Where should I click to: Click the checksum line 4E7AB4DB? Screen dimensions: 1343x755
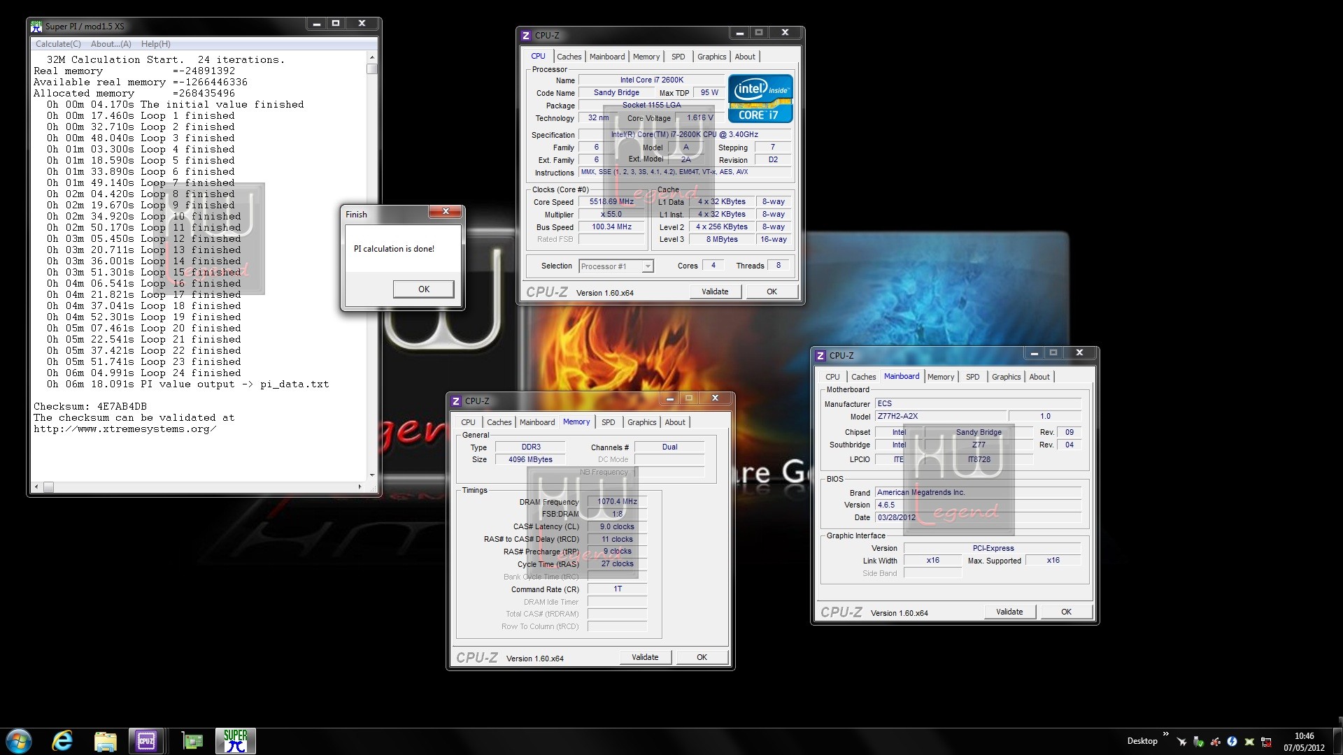tap(90, 407)
